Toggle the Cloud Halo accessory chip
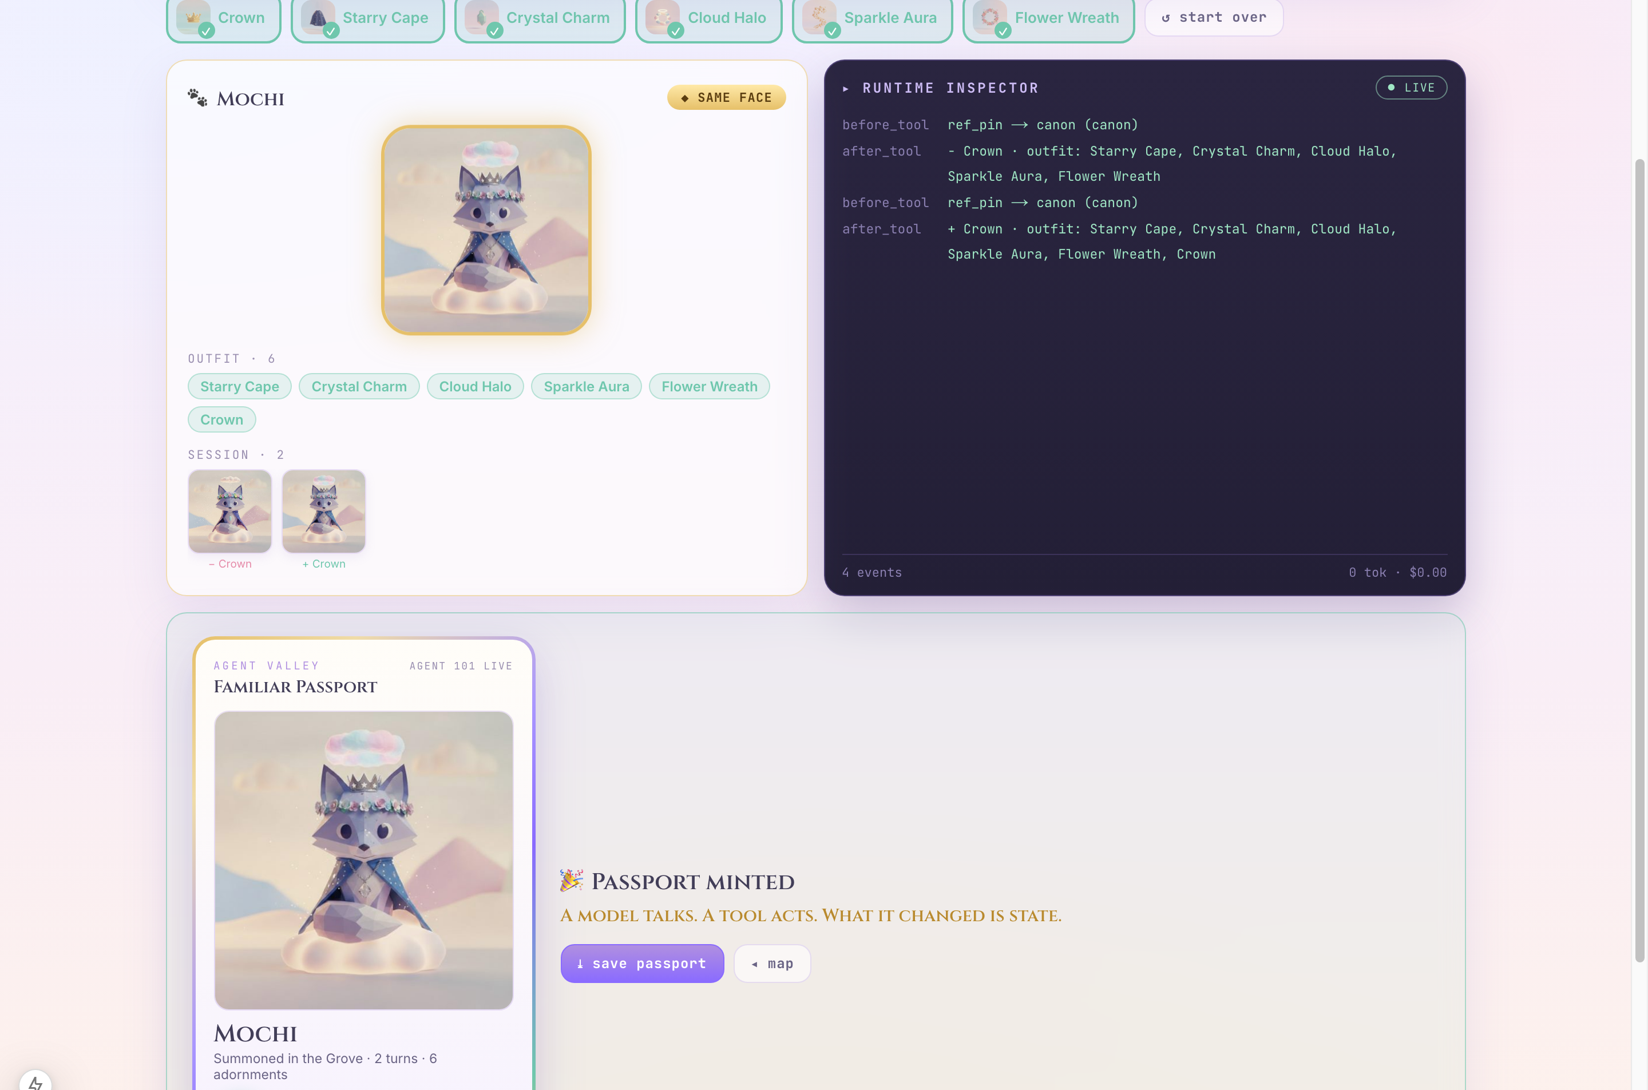This screenshot has height=1090, width=1648. tap(708, 18)
